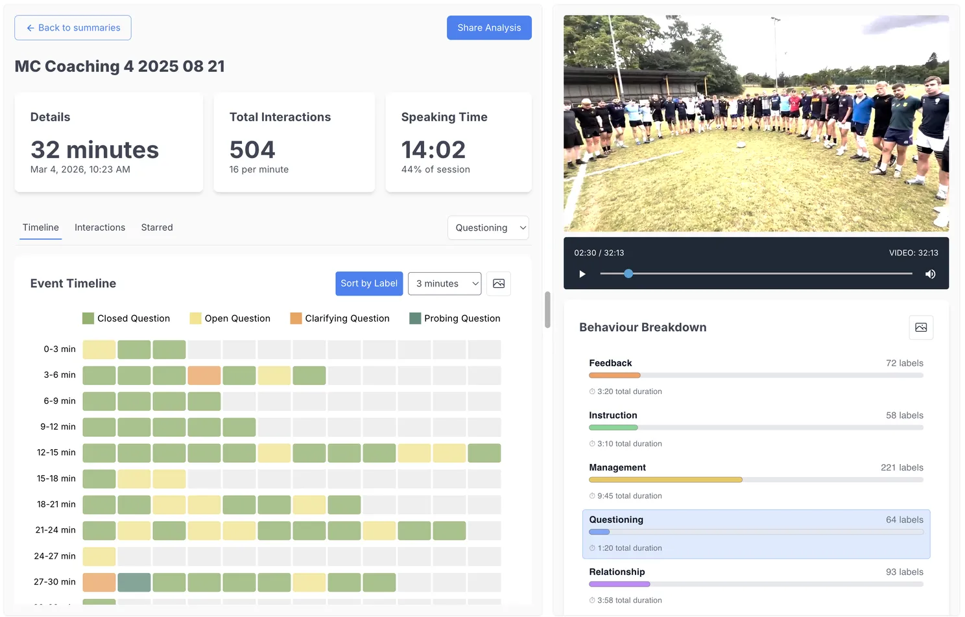Click the first yellow cell in 0-3 min row
This screenshot has width=965, height=617.
coord(99,349)
